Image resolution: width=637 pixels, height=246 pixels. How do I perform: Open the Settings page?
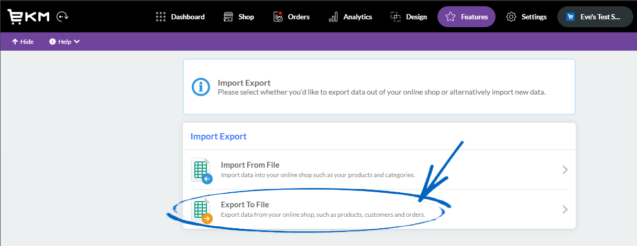pyautogui.click(x=526, y=17)
